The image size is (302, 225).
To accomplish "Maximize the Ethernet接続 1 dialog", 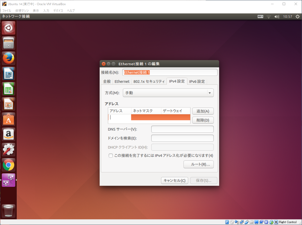I will click(114, 64).
